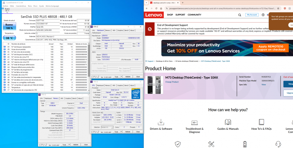Open Graphics tab in Mainboard CPU-Z window
293x148 pixels.
tap(120, 30)
